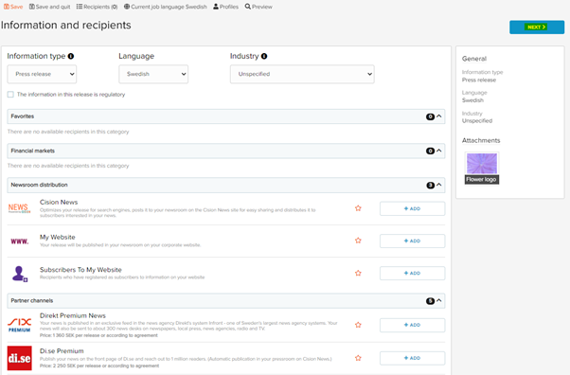The width and height of the screenshot is (570, 375).
Task: Show Industry info tooltip icon
Action: tap(264, 56)
